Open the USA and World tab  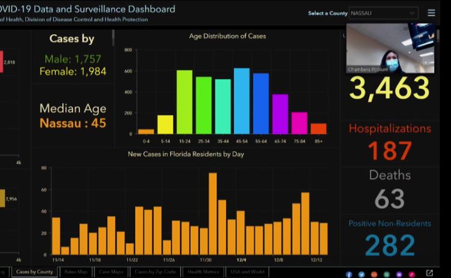[247, 271]
